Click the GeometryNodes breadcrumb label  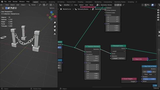point(83,9)
